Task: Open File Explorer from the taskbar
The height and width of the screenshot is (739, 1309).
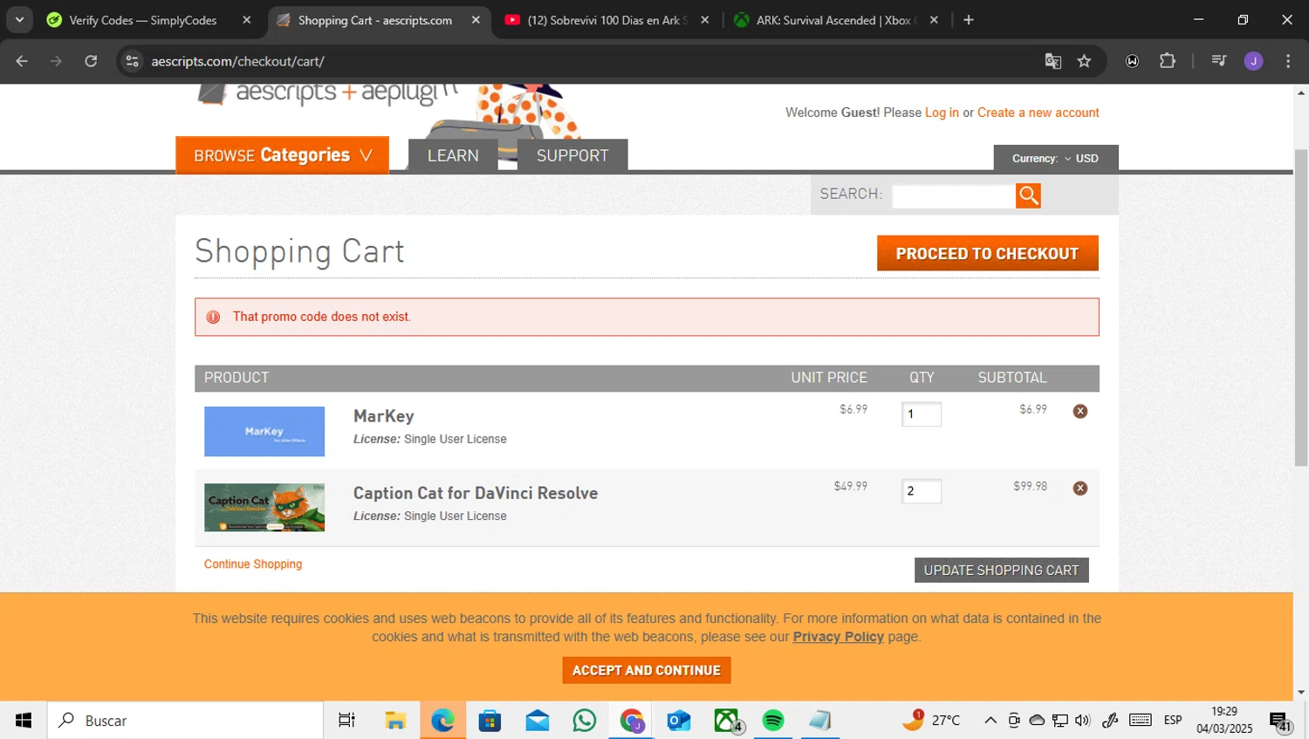Action: coord(395,721)
